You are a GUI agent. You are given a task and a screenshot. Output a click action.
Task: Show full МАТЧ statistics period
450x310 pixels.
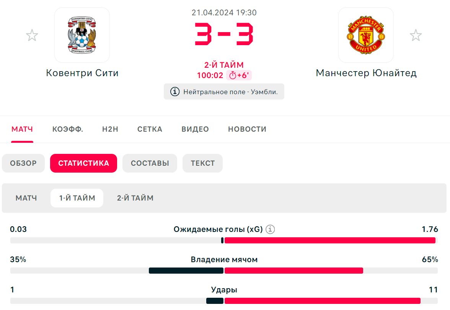[26, 198]
